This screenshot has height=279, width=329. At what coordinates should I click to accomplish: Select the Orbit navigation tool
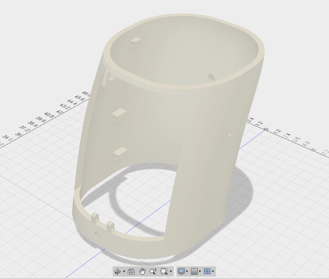click(117, 271)
